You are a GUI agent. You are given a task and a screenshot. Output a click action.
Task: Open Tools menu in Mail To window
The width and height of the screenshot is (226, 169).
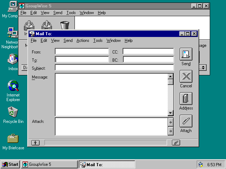[98, 40]
